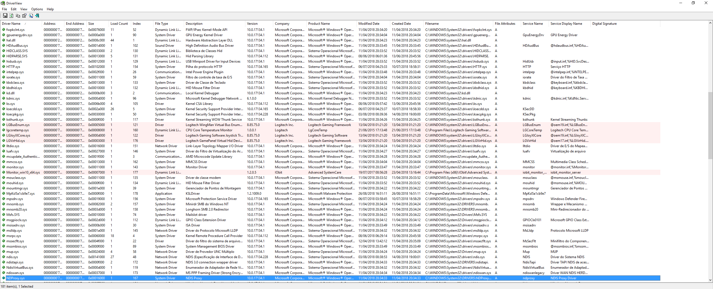Click the Find magnifier toolbar icon
Image resolution: width=713 pixels, height=289 pixels.
[31, 16]
